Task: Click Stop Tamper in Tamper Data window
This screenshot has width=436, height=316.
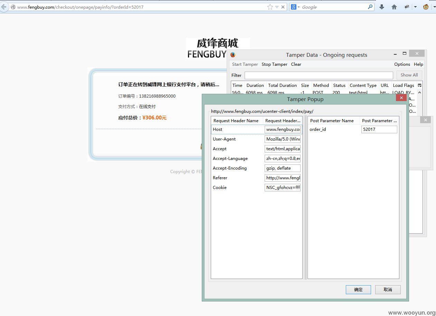Action: click(274, 64)
